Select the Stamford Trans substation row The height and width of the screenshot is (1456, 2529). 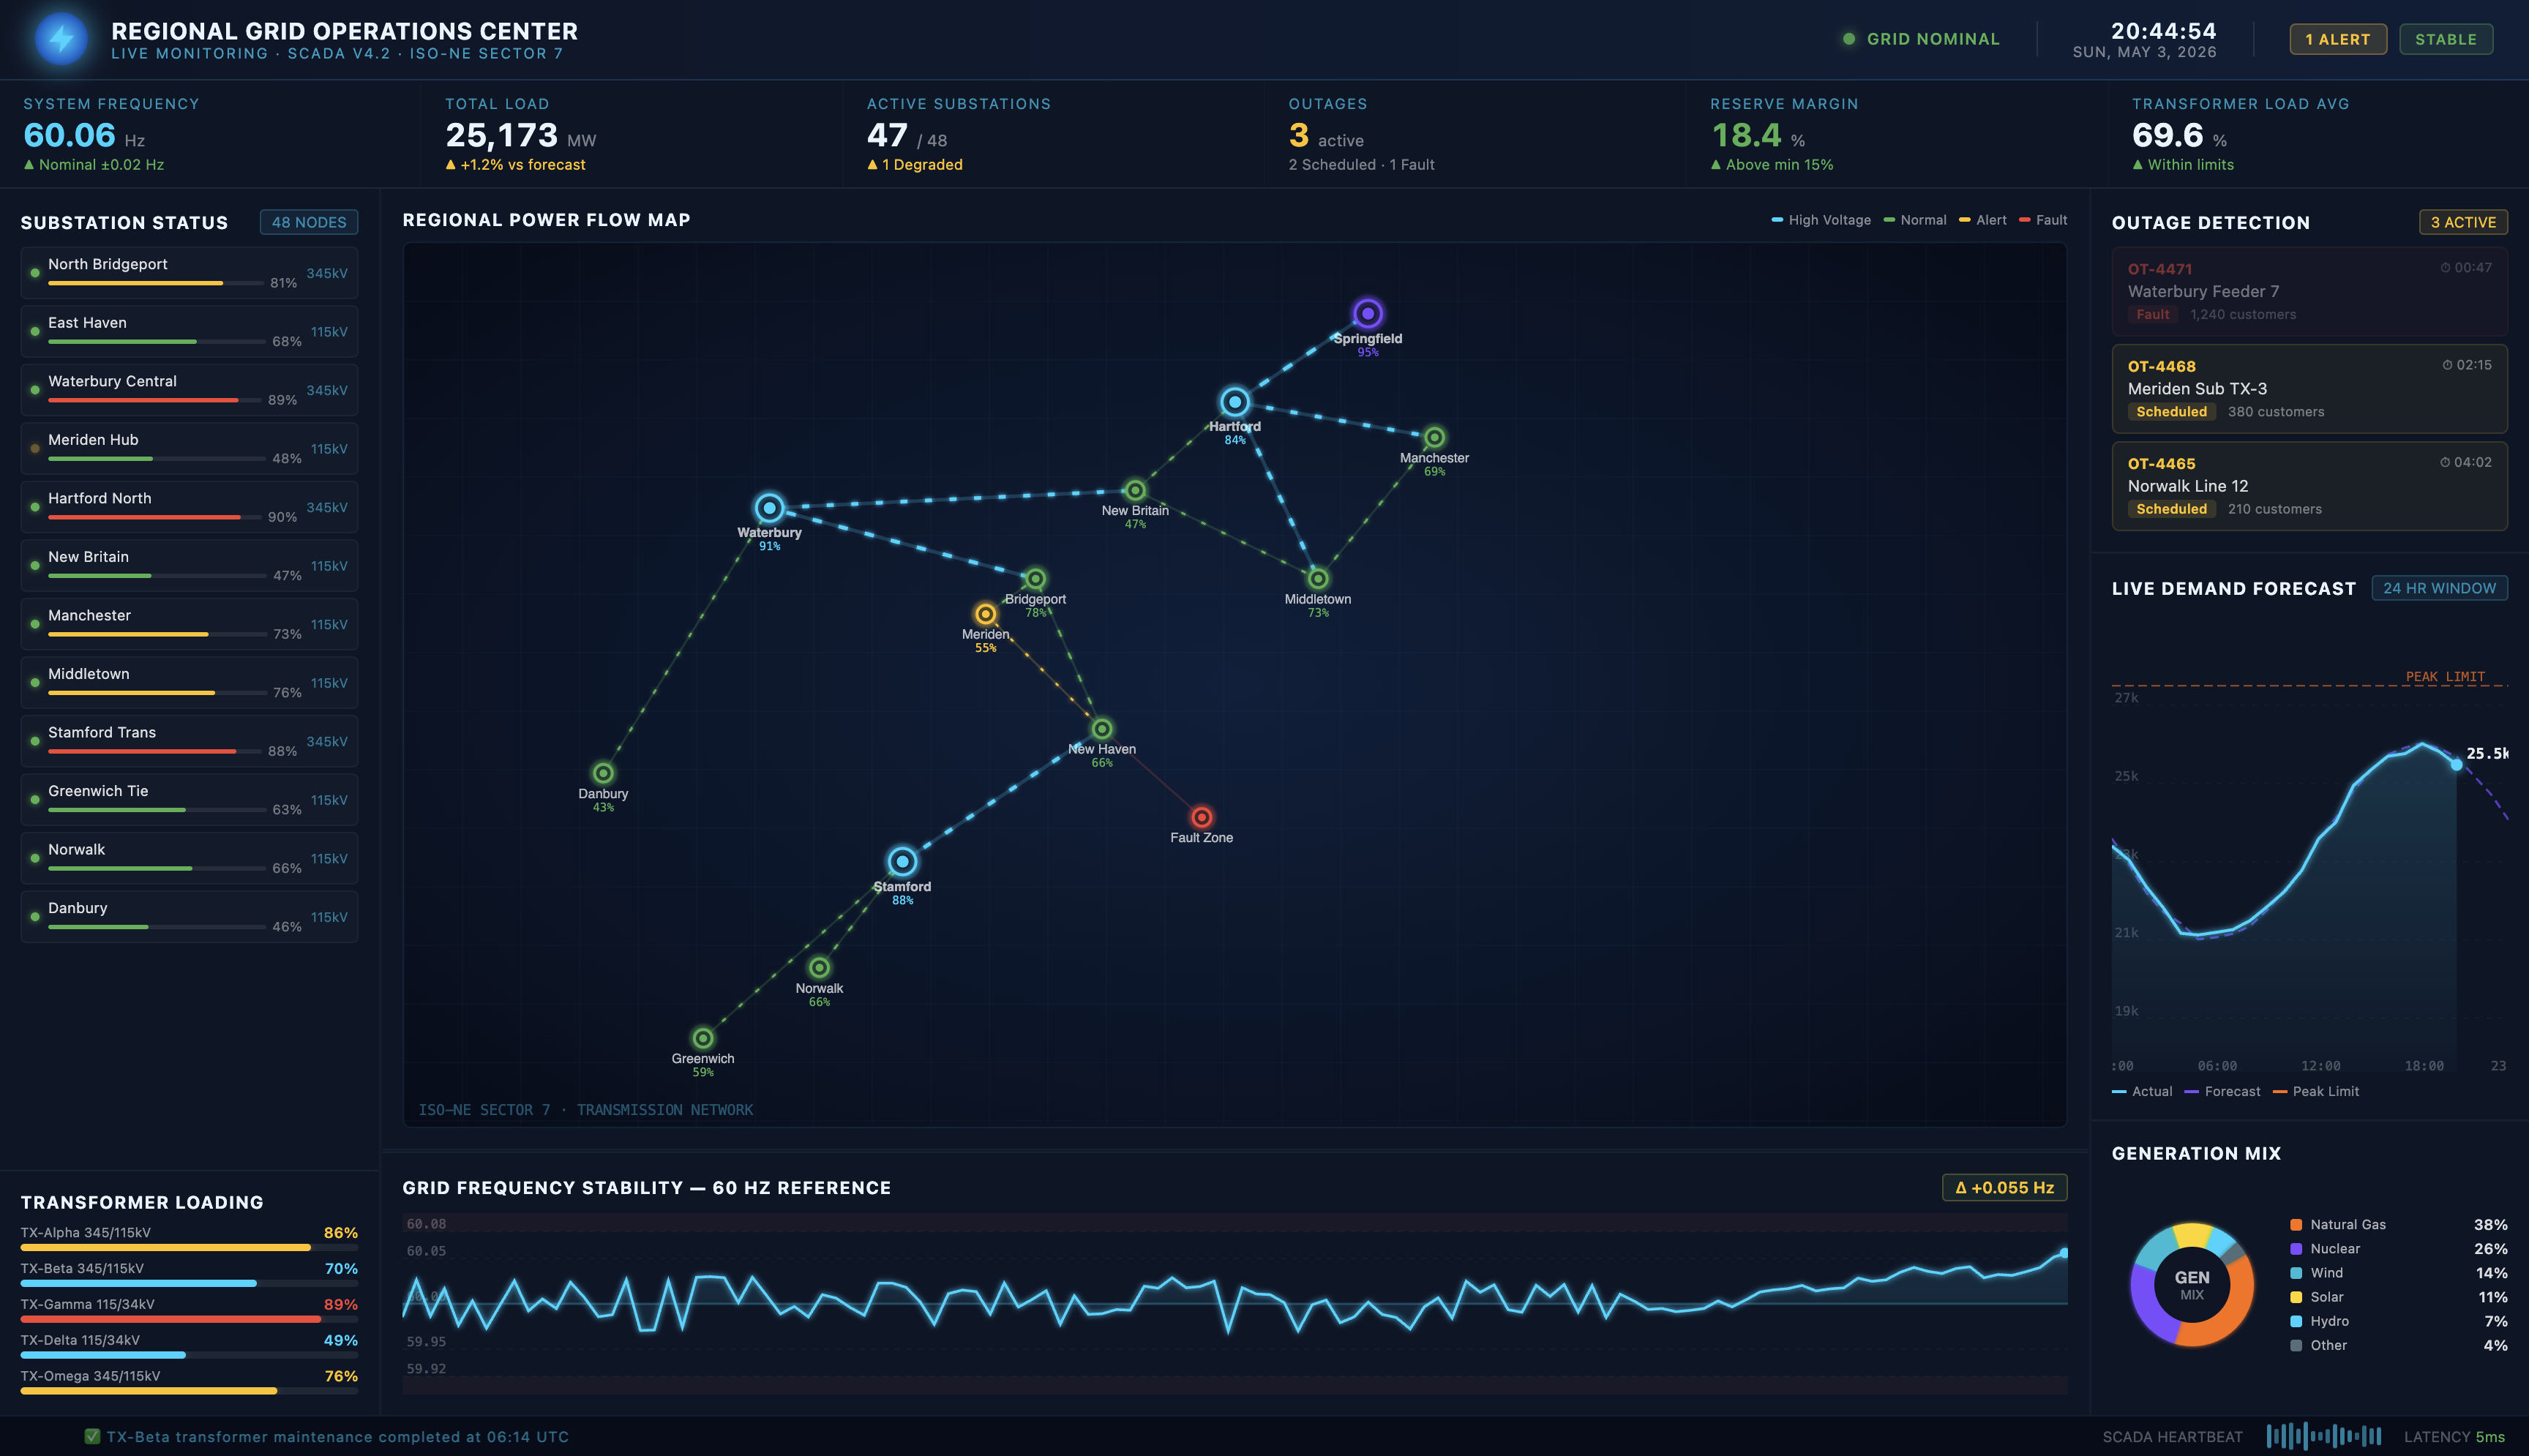[189, 741]
